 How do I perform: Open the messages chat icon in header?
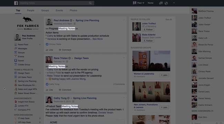point(161,3)
